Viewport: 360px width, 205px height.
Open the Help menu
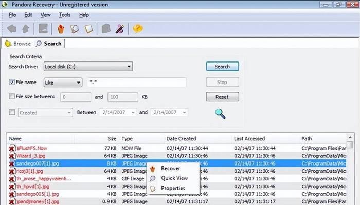(84, 15)
